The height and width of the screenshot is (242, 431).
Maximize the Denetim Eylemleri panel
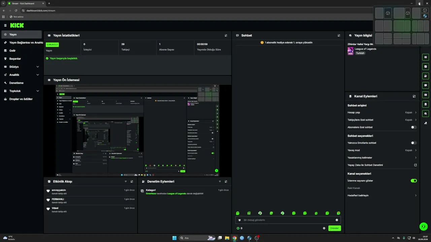226,182
